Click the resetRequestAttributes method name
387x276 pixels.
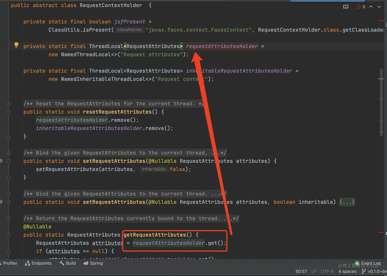pos(117,112)
